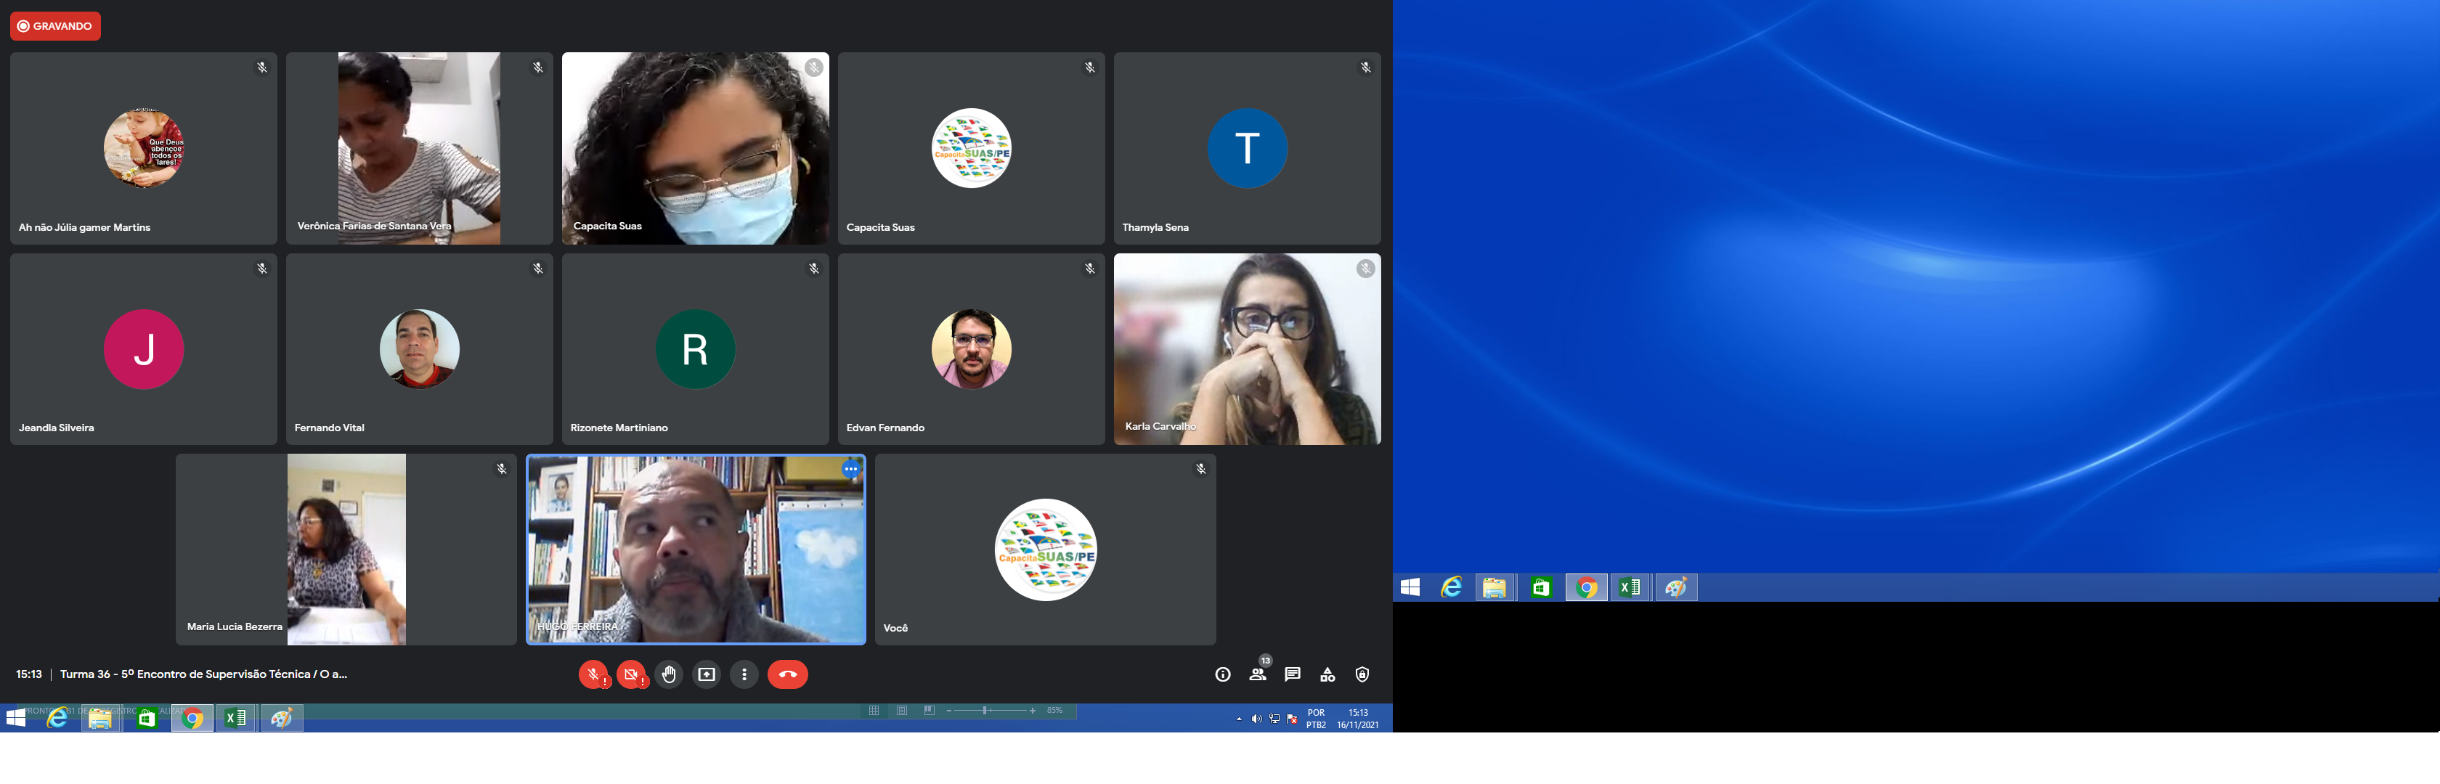Open more options three-dot menu
Viewport: 2440px width, 784px height.
tap(744, 674)
